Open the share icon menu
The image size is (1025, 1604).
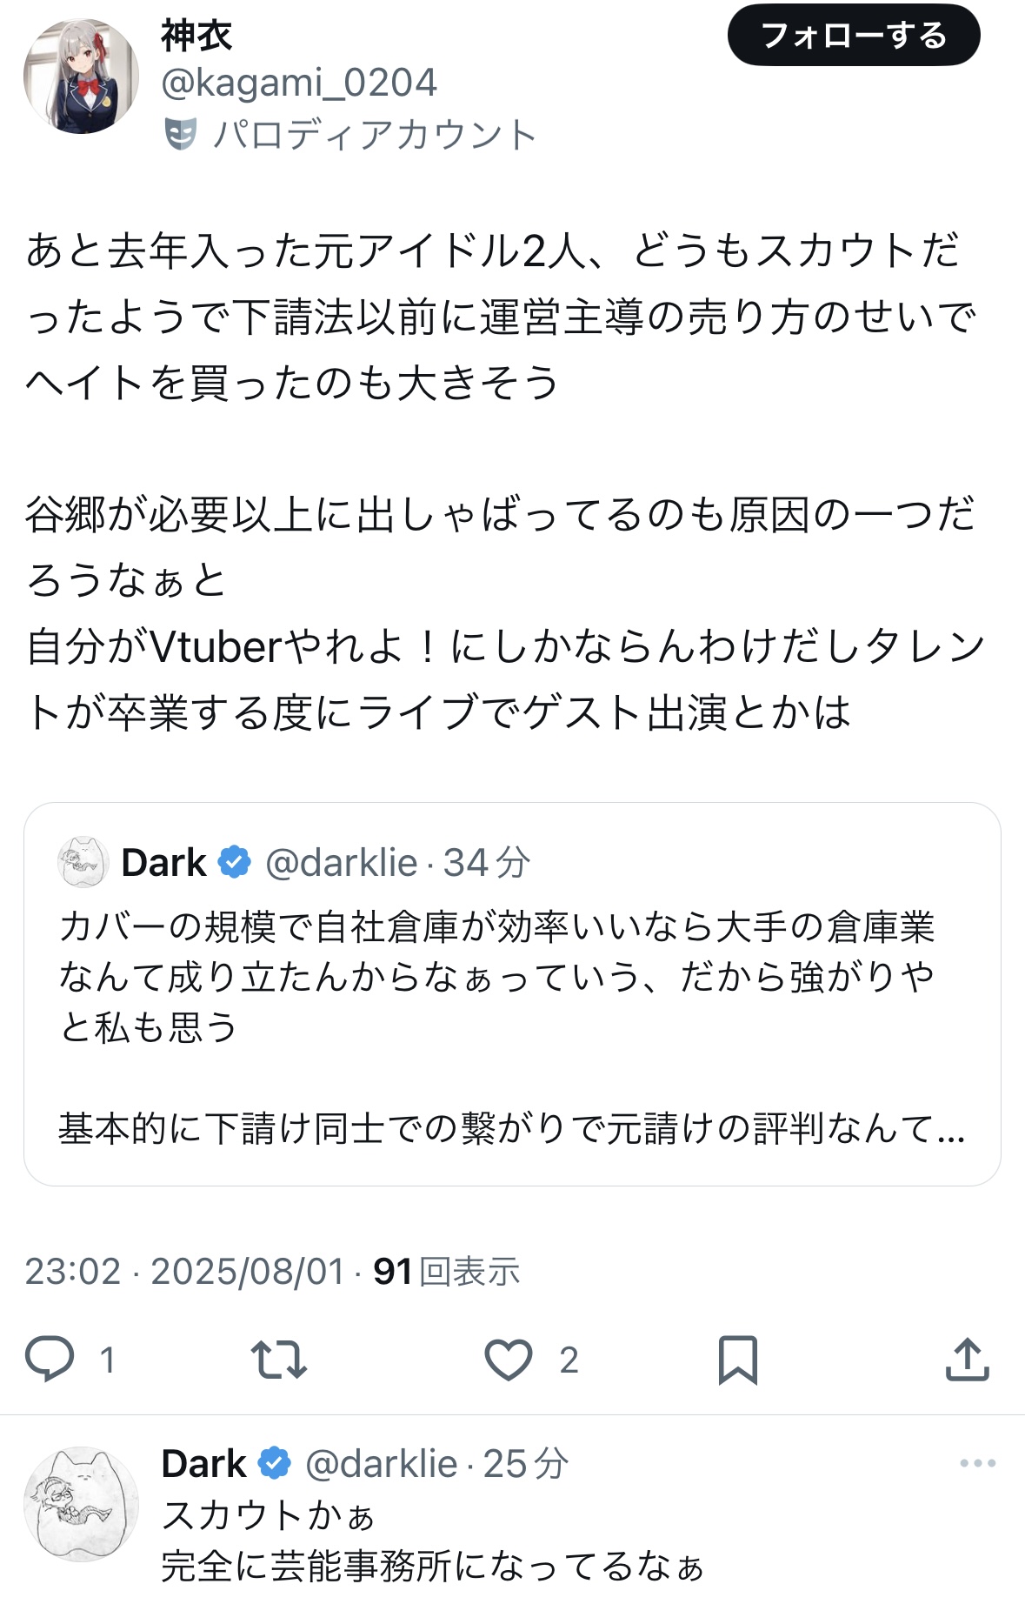[x=967, y=1359]
